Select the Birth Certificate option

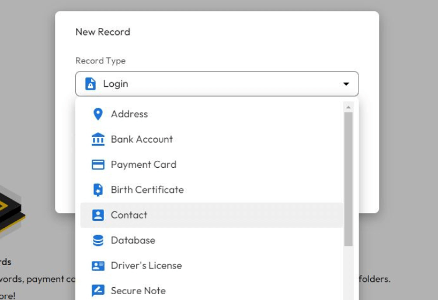tap(147, 190)
